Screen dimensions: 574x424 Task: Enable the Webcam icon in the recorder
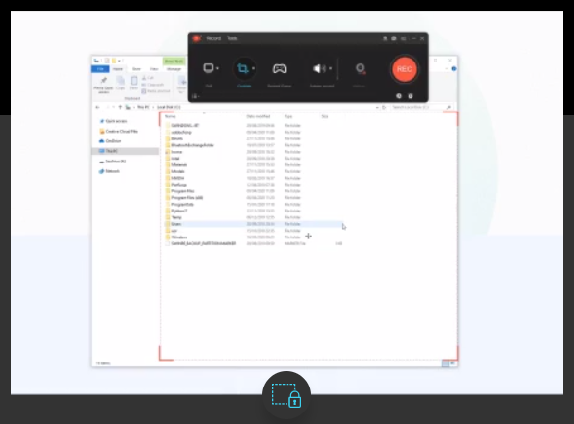pos(361,68)
